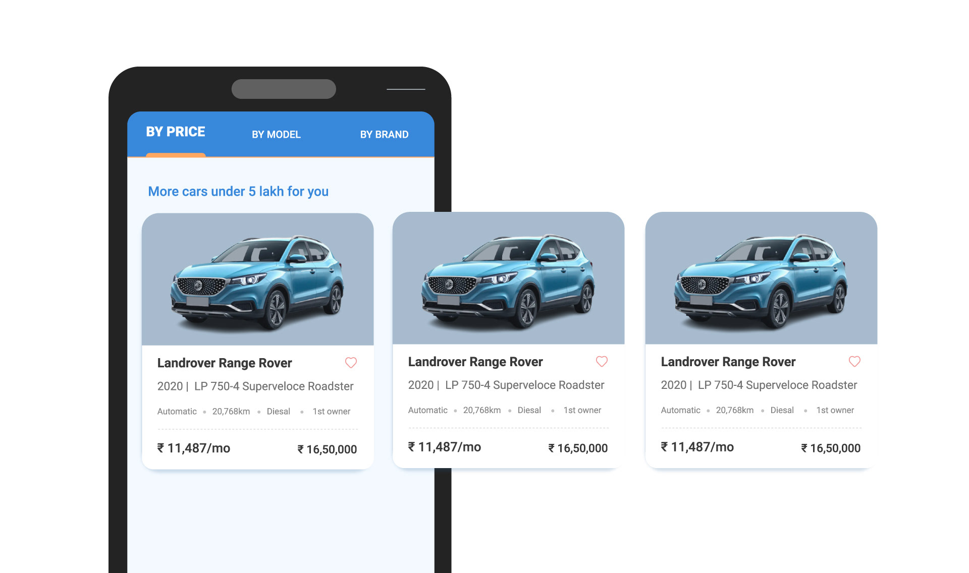Tap the ₹ 11,487/mo price in first card

coord(194,448)
